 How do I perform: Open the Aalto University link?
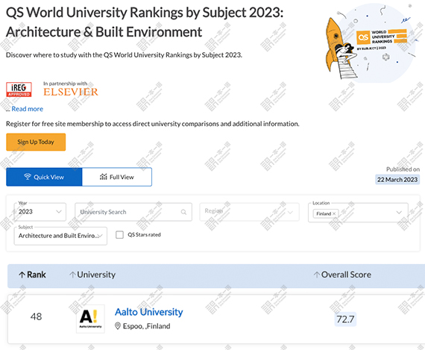[x=149, y=312]
